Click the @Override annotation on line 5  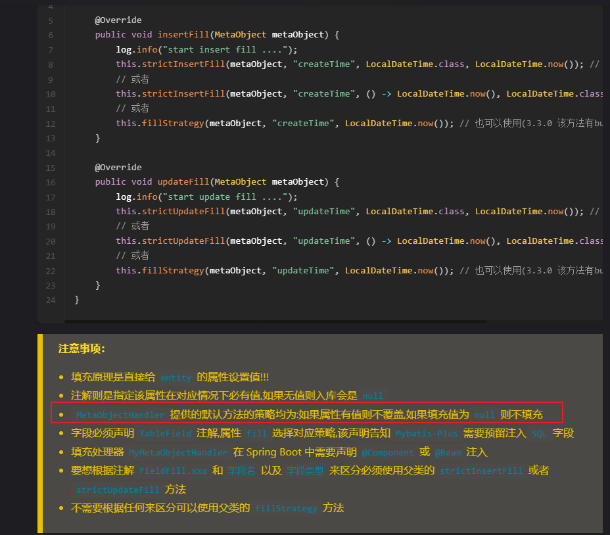(118, 20)
